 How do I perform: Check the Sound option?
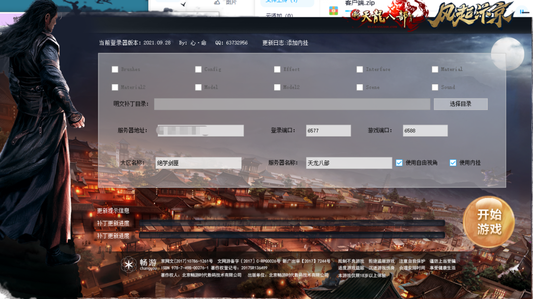(x=435, y=88)
